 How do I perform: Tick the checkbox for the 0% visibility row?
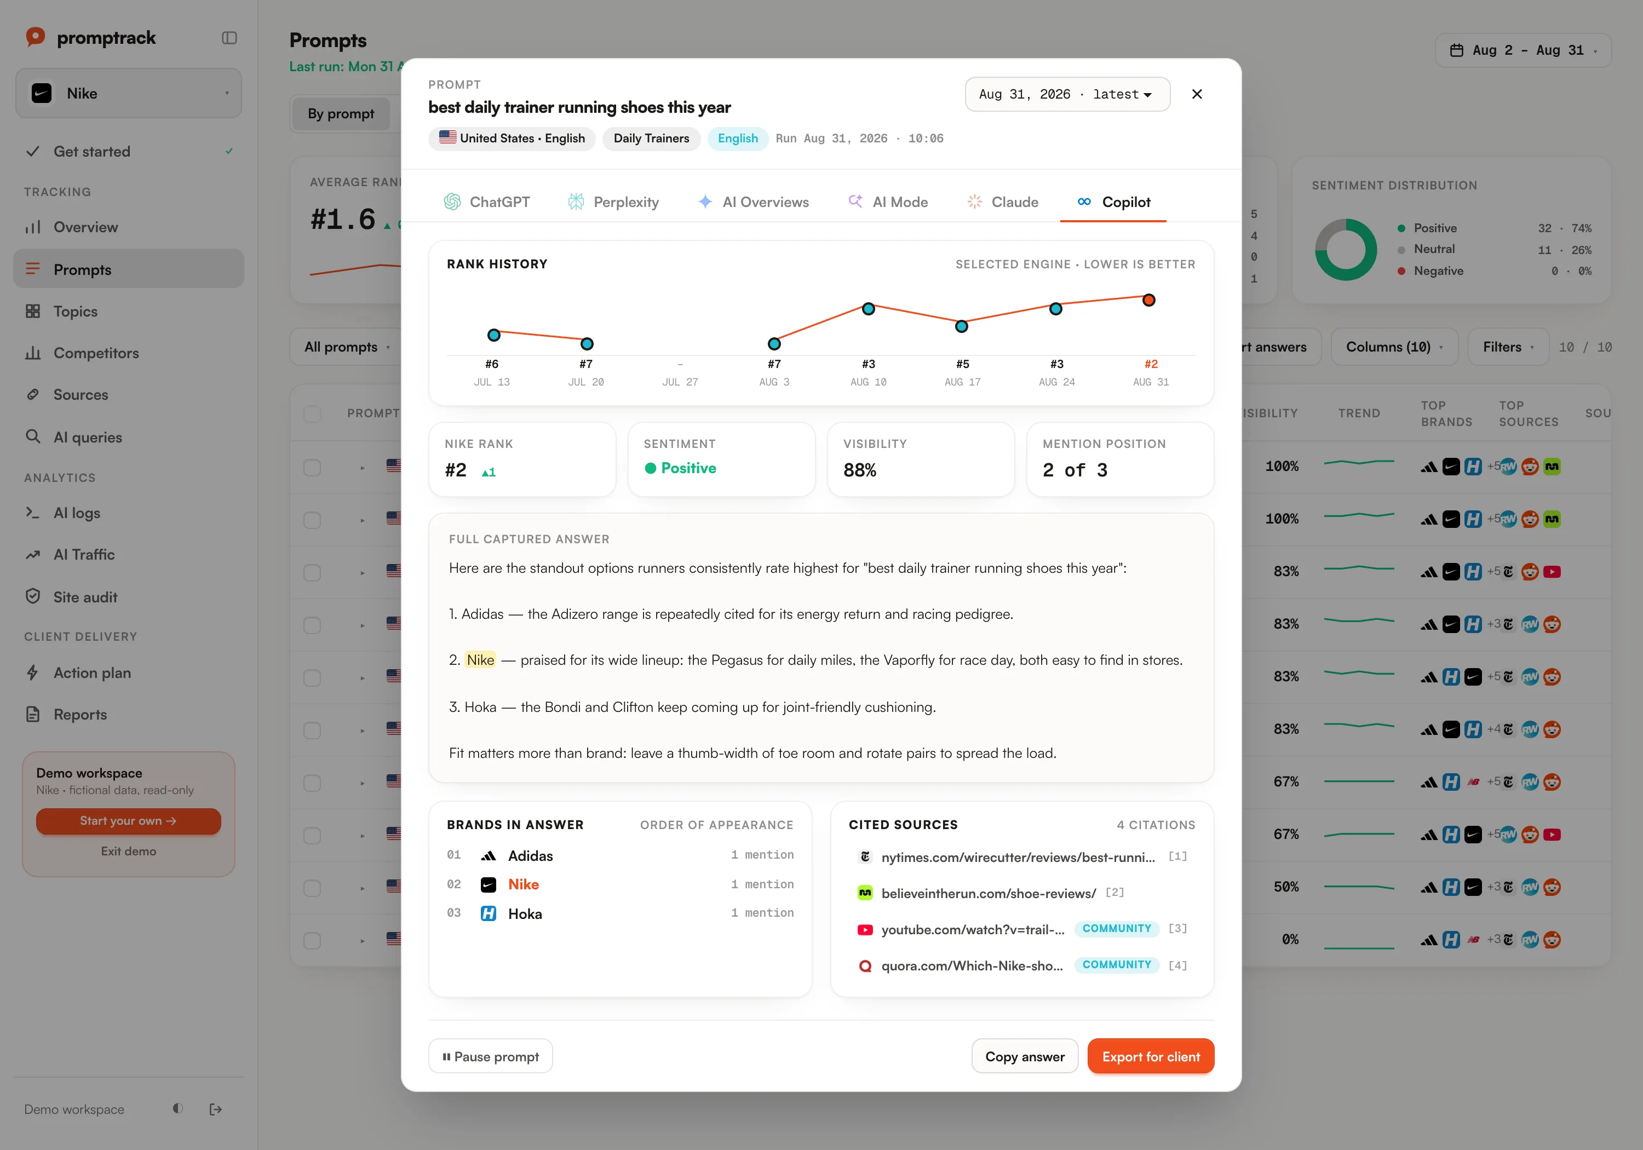312,940
